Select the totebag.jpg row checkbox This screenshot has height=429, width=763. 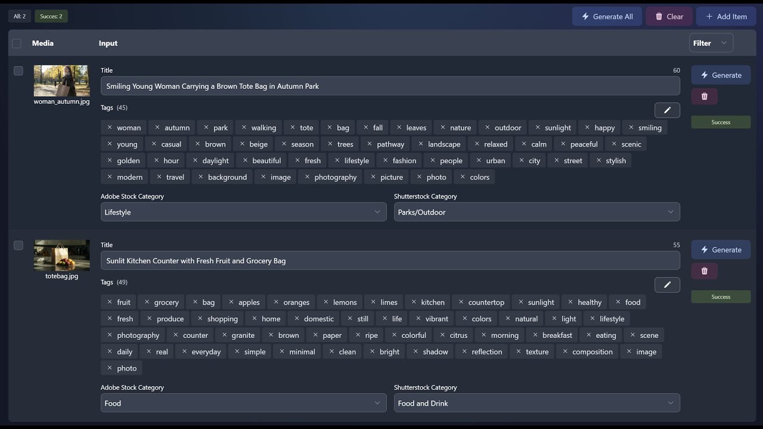coord(18,245)
